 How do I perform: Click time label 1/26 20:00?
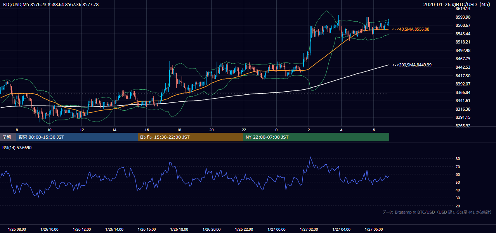coord(212,229)
